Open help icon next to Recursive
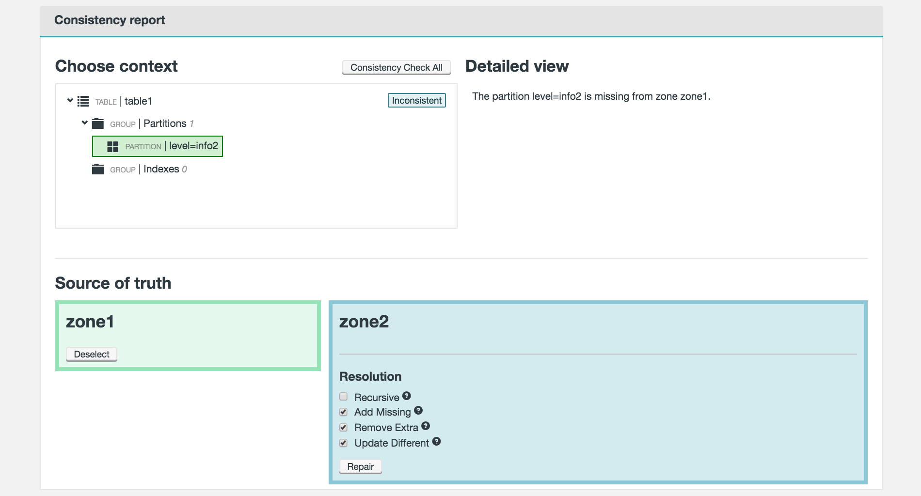Screen dimensions: 921x496 coord(407,396)
